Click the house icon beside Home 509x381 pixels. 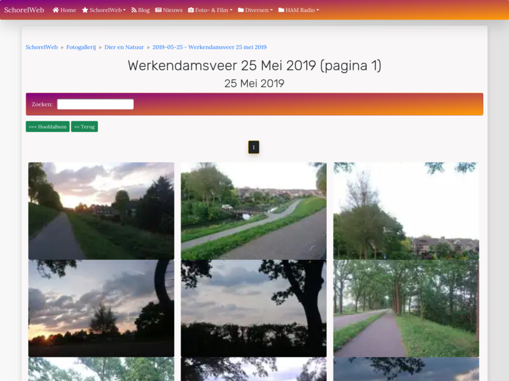[x=56, y=10]
